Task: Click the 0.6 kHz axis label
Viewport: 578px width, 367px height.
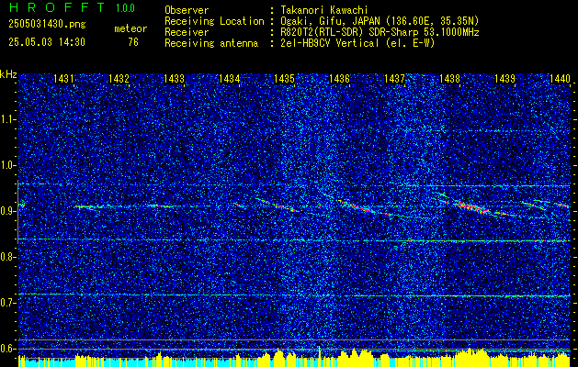Action: click(x=8, y=349)
